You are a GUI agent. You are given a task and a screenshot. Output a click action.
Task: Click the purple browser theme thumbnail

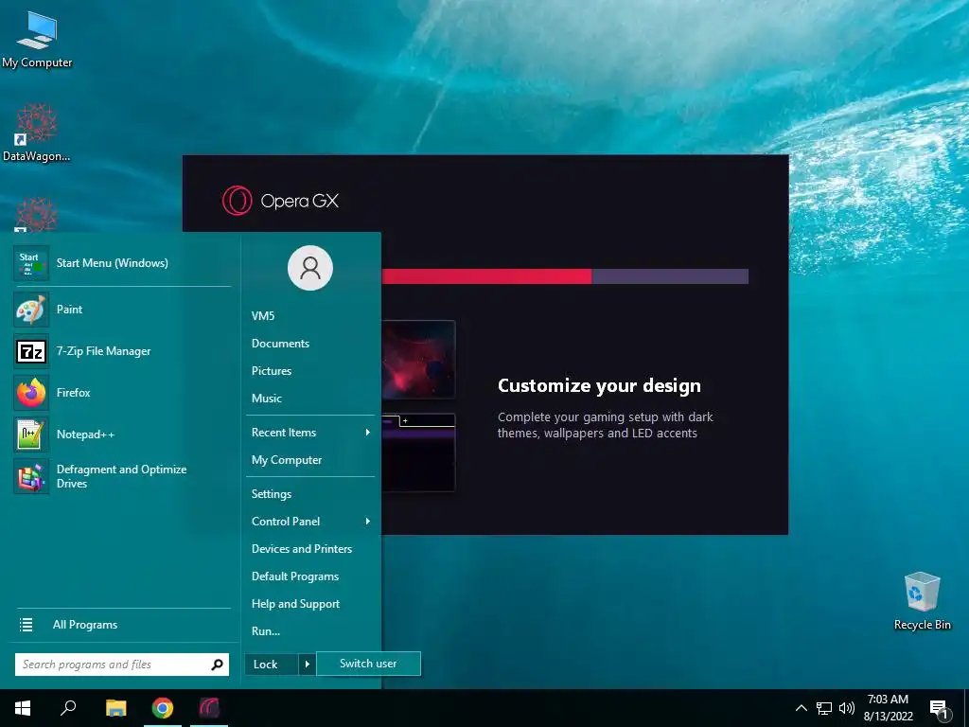click(x=418, y=453)
